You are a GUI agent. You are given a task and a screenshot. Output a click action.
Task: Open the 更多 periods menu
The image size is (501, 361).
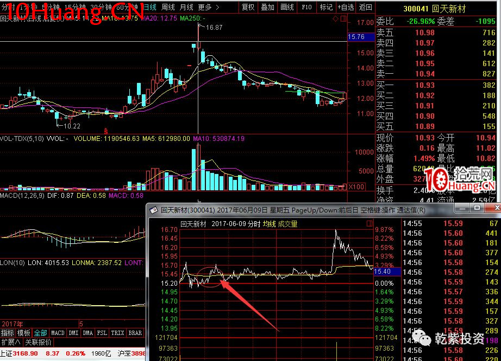[x=205, y=7]
